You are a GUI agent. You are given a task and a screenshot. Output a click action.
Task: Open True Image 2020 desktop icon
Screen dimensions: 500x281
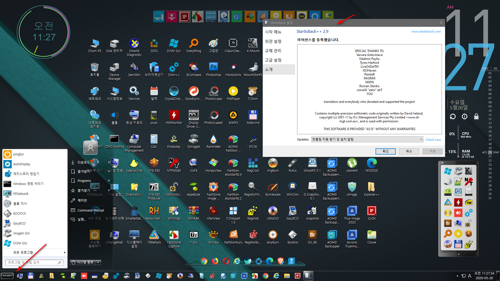click(x=352, y=215)
